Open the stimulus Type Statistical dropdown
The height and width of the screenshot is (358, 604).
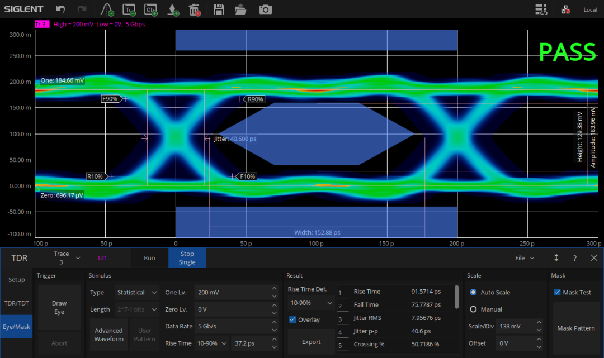(138, 293)
